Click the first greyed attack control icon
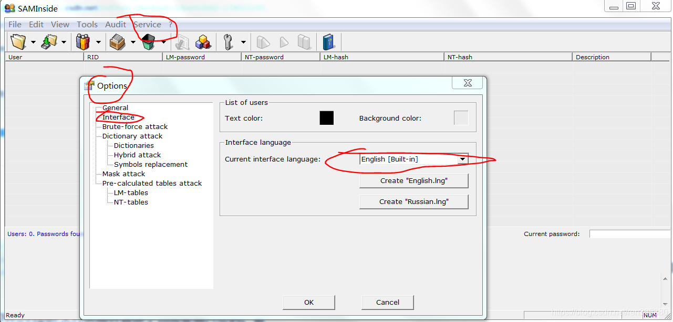The image size is (673, 322). point(263,42)
